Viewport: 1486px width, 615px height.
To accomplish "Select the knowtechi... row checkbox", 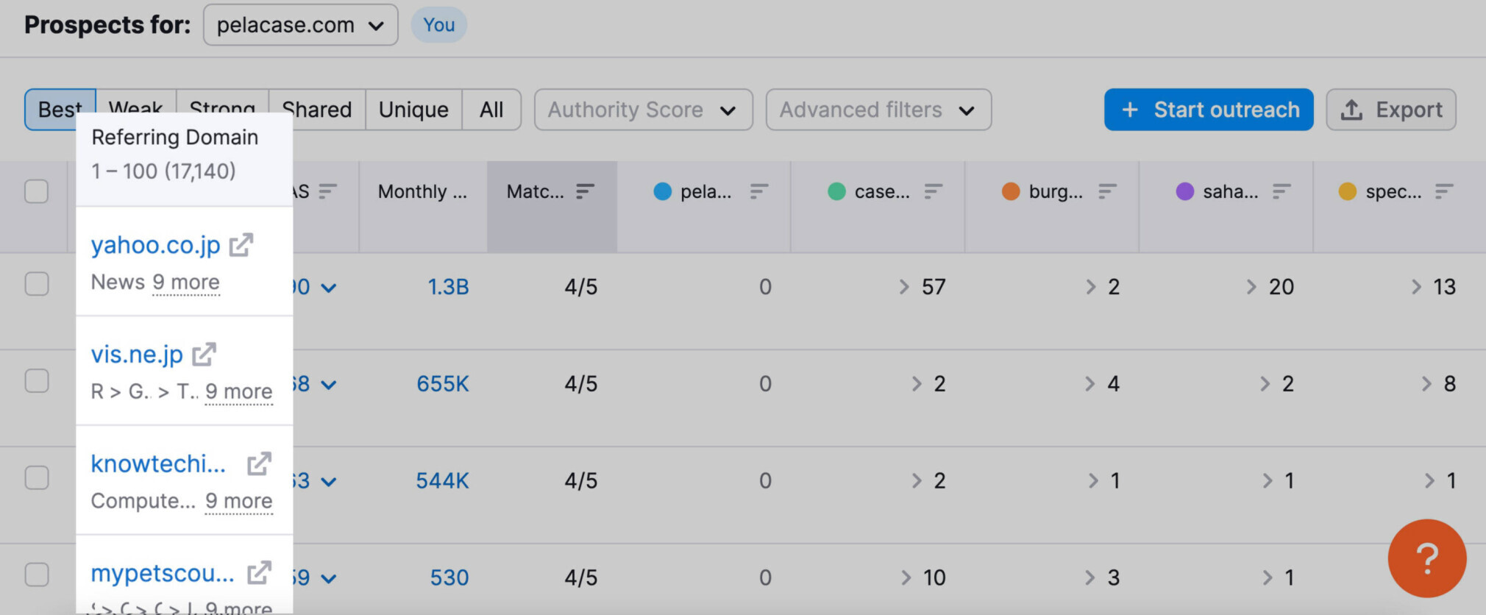I will coord(37,478).
